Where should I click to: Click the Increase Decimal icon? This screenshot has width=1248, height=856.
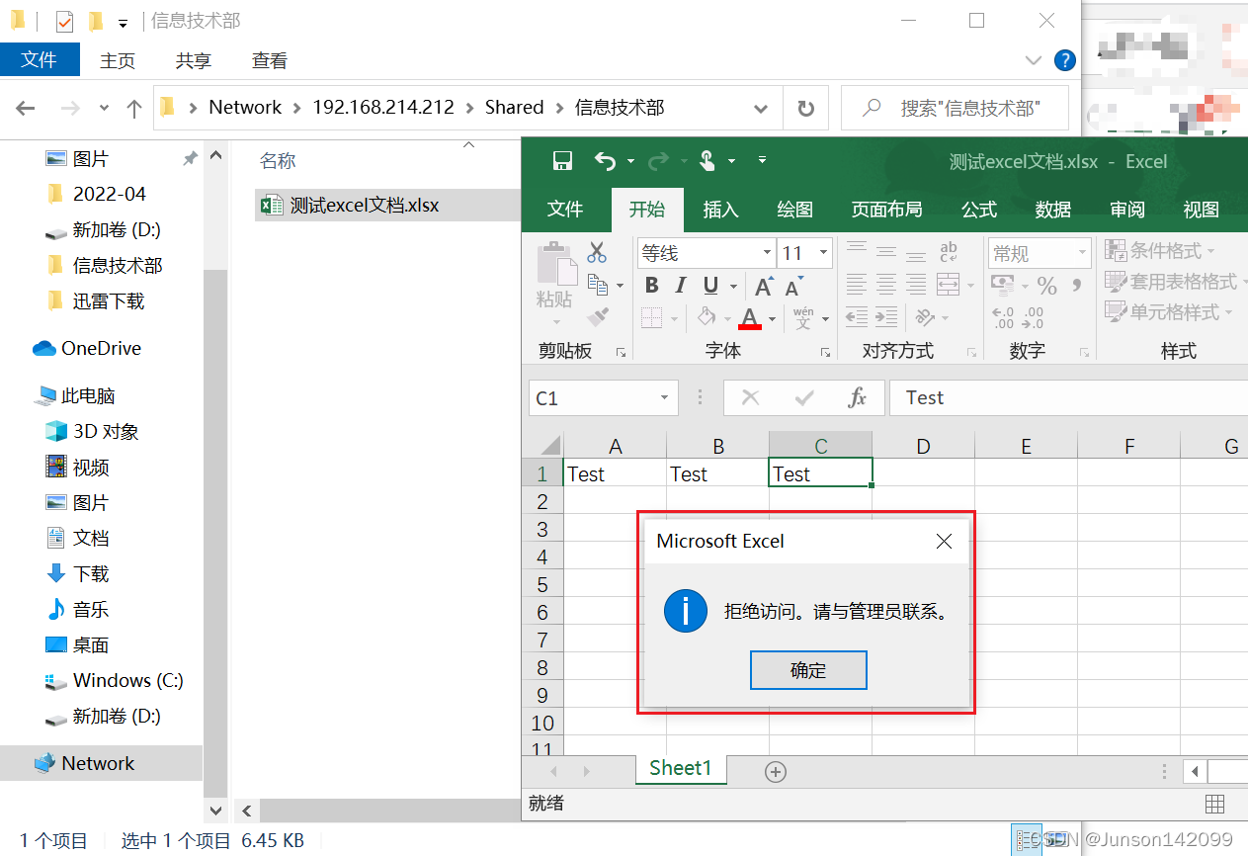point(1003,317)
